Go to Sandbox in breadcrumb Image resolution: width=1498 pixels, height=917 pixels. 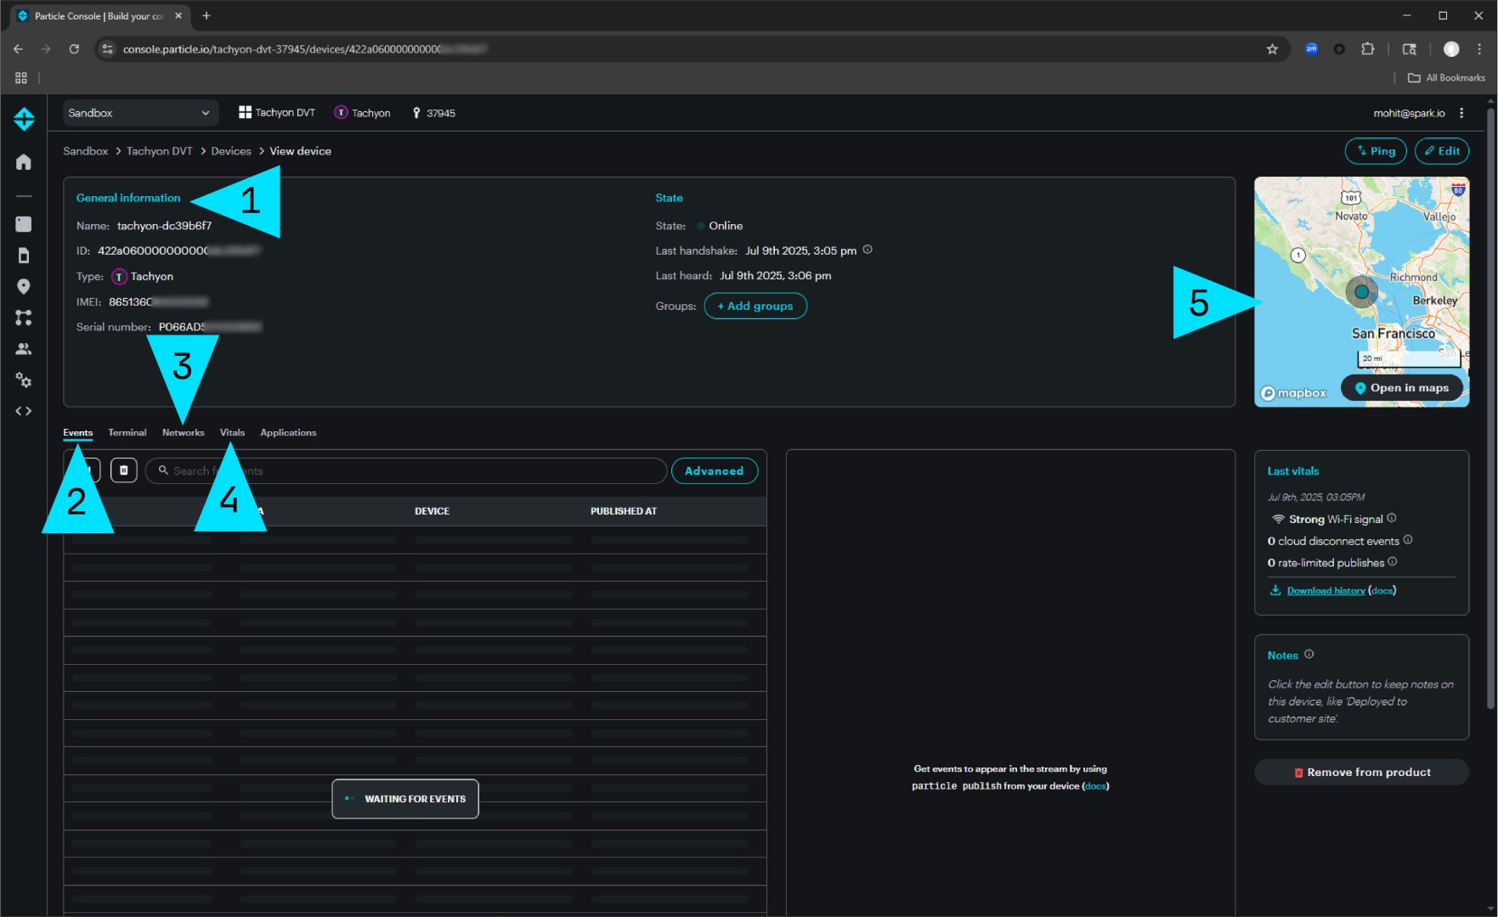tap(86, 151)
